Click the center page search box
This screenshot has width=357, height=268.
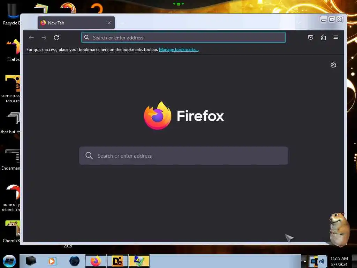point(183,156)
